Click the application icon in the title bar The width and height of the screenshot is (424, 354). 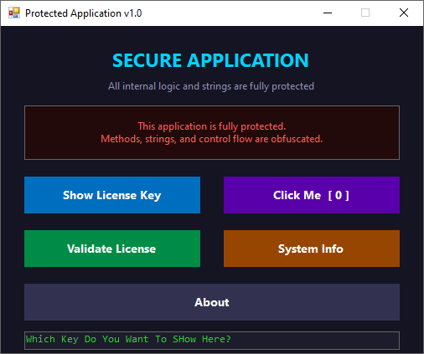(x=14, y=13)
